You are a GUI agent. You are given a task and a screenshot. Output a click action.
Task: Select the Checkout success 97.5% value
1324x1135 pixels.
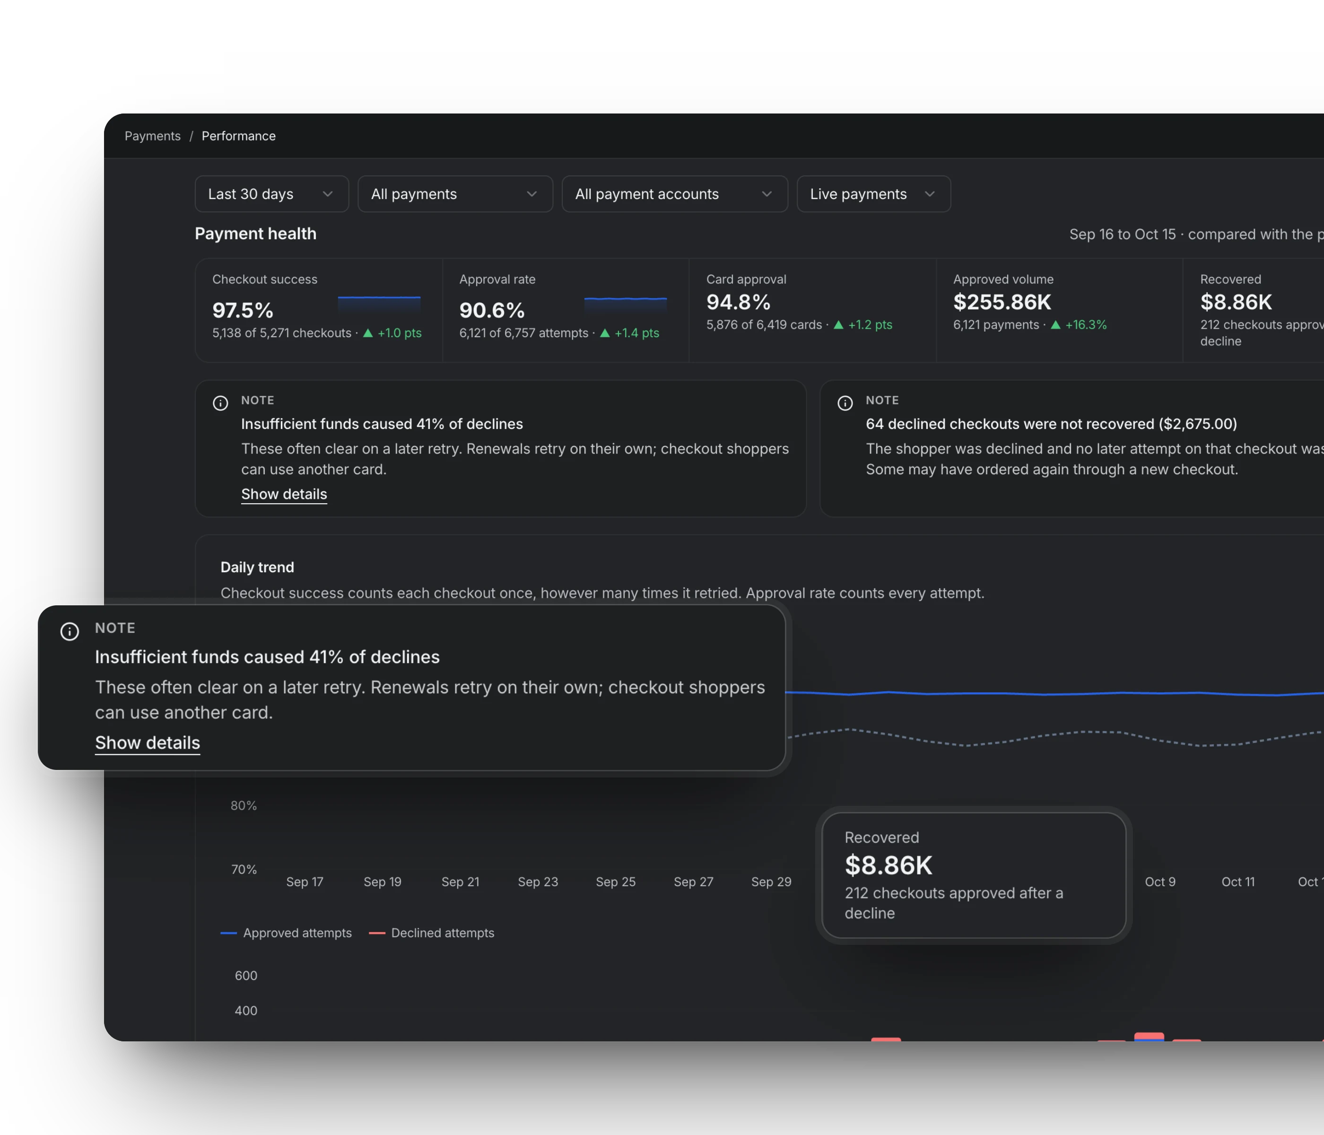[243, 311]
